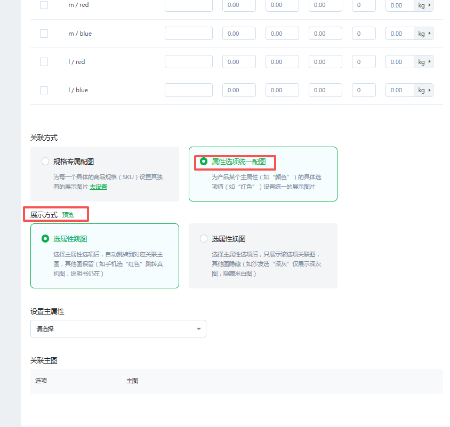
Task: Select 属性选项统一配图 radio option
Action: pyautogui.click(x=204, y=161)
